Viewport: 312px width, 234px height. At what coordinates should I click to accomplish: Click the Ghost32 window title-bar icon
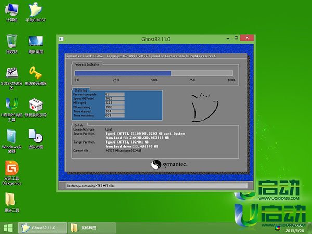point(61,39)
